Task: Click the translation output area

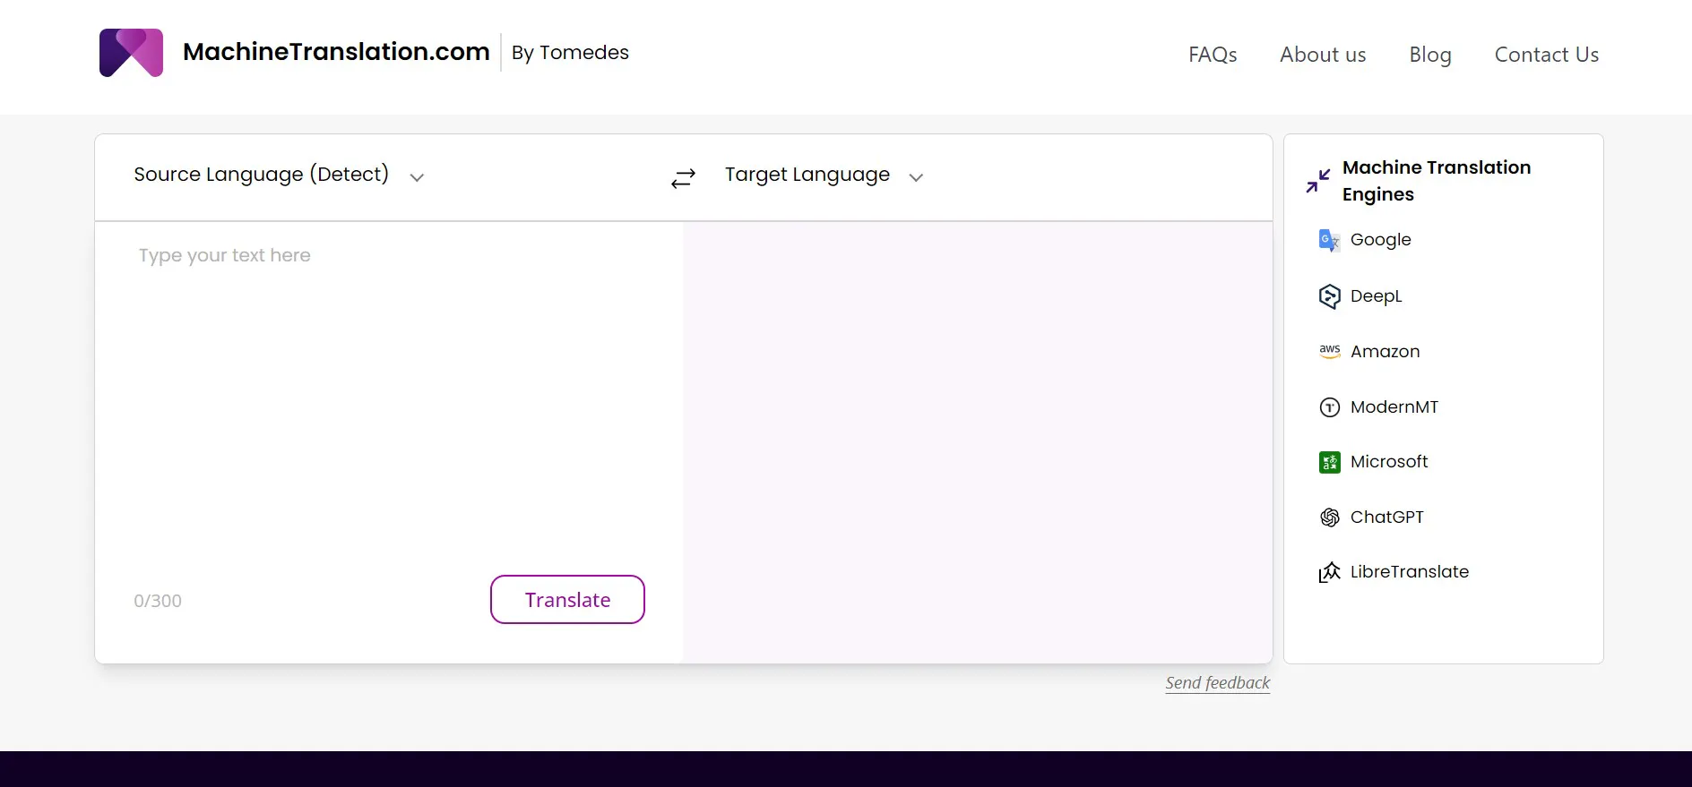Action: (978, 442)
